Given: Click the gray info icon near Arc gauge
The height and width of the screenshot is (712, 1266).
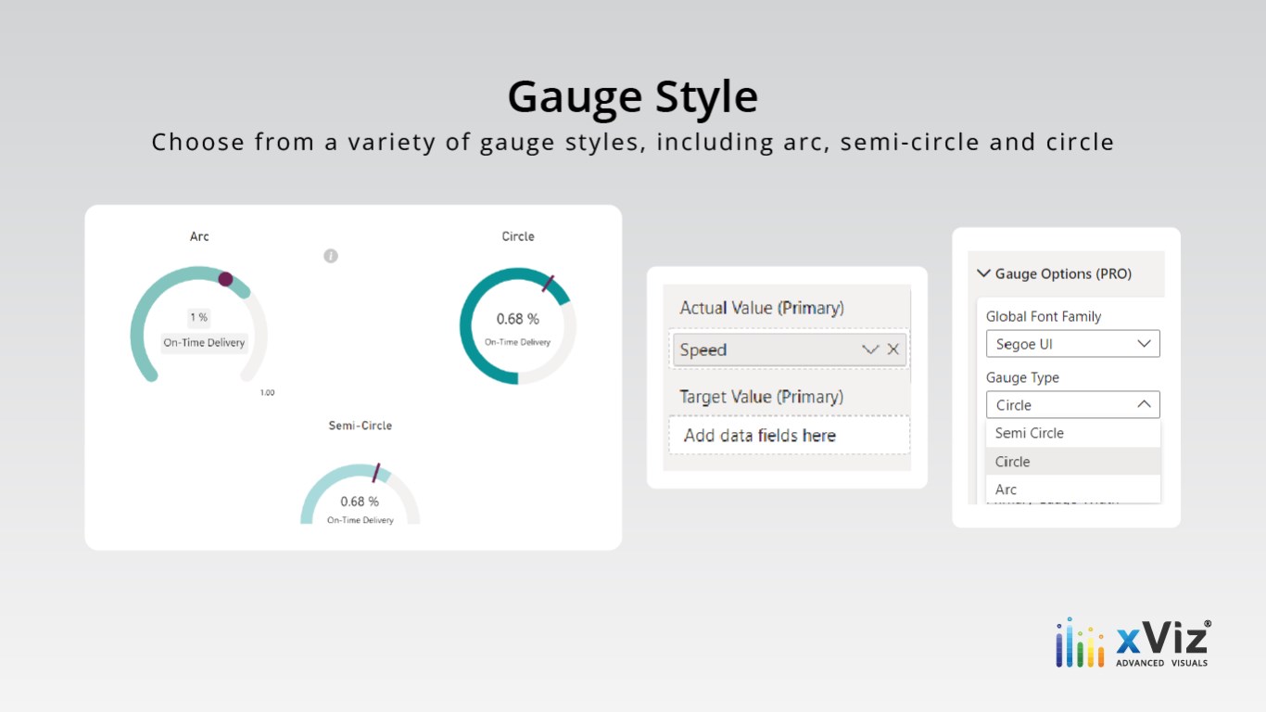Looking at the screenshot, I should [x=331, y=256].
